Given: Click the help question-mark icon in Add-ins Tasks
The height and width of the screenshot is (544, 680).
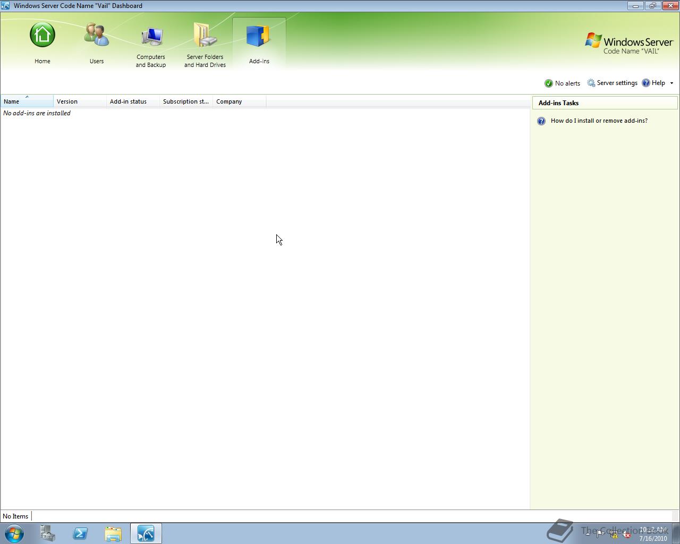Looking at the screenshot, I should 541,121.
